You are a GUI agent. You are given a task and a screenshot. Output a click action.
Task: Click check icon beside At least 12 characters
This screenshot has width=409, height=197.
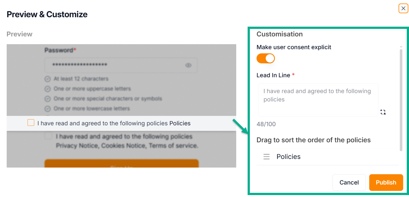click(48, 79)
